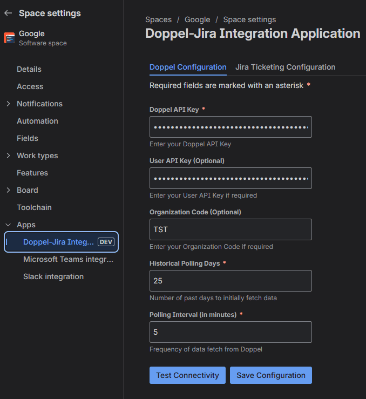Click the Spaces breadcrumb link
This screenshot has width=366, height=399.
click(159, 19)
